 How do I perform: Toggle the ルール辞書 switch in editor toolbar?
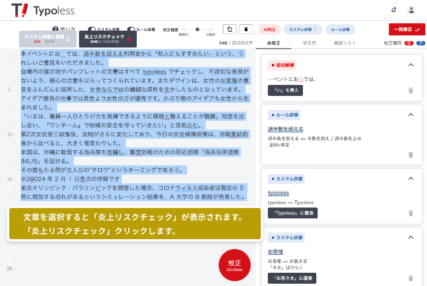(x=131, y=29)
